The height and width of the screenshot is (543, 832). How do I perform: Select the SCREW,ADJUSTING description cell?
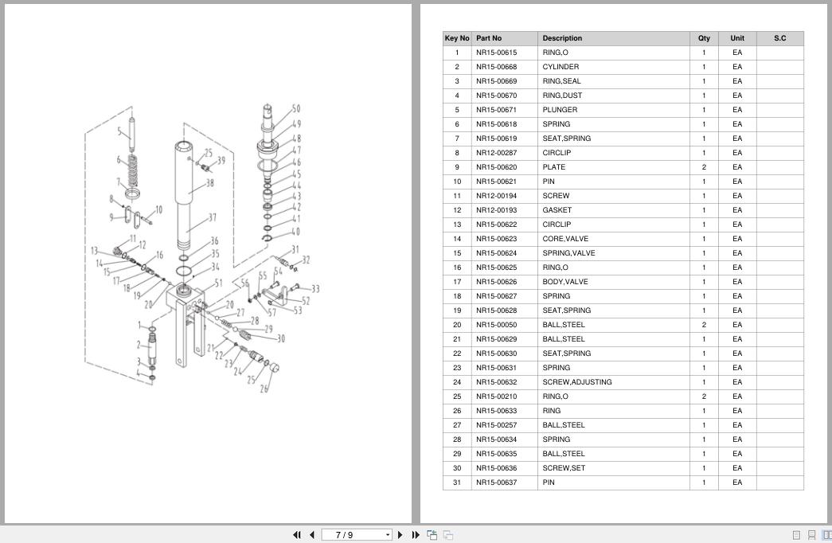(613, 382)
